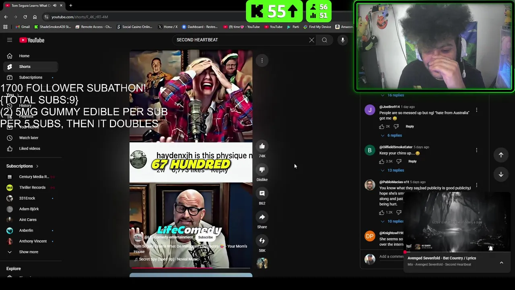Click the magnifier search button

point(324,40)
